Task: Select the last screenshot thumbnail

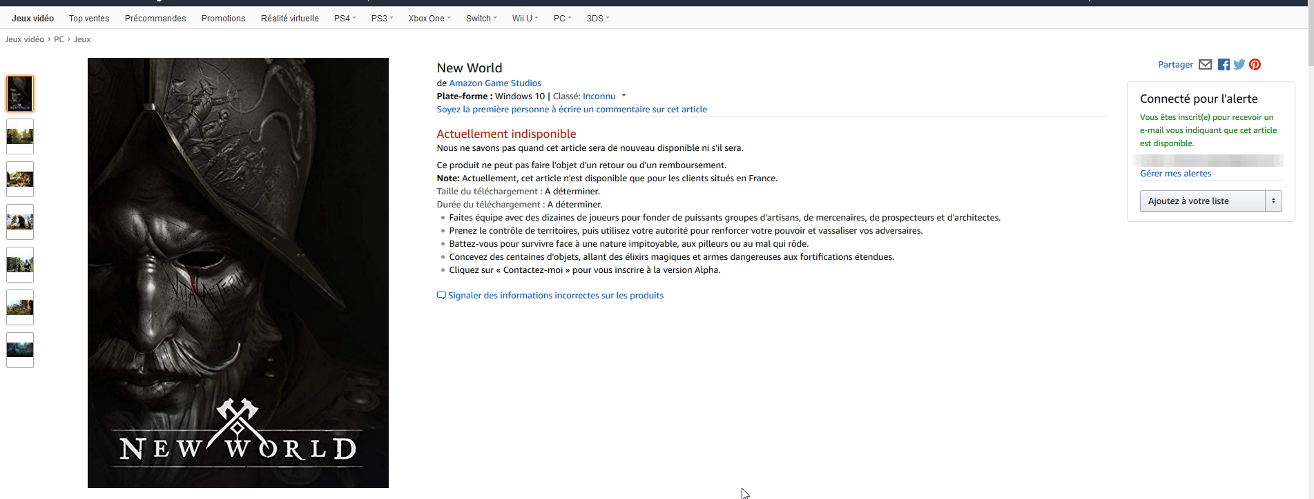Action: click(20, 350)
